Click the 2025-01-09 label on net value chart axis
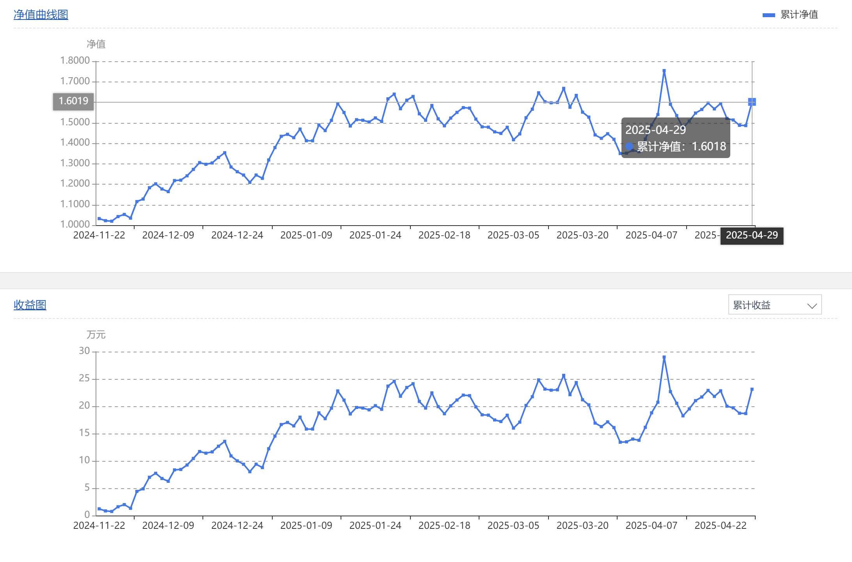The height and width of the screenshot is (562, 852). [x=306, y=235]
